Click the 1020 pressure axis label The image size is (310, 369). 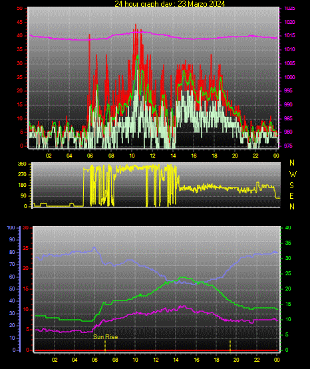290,22
